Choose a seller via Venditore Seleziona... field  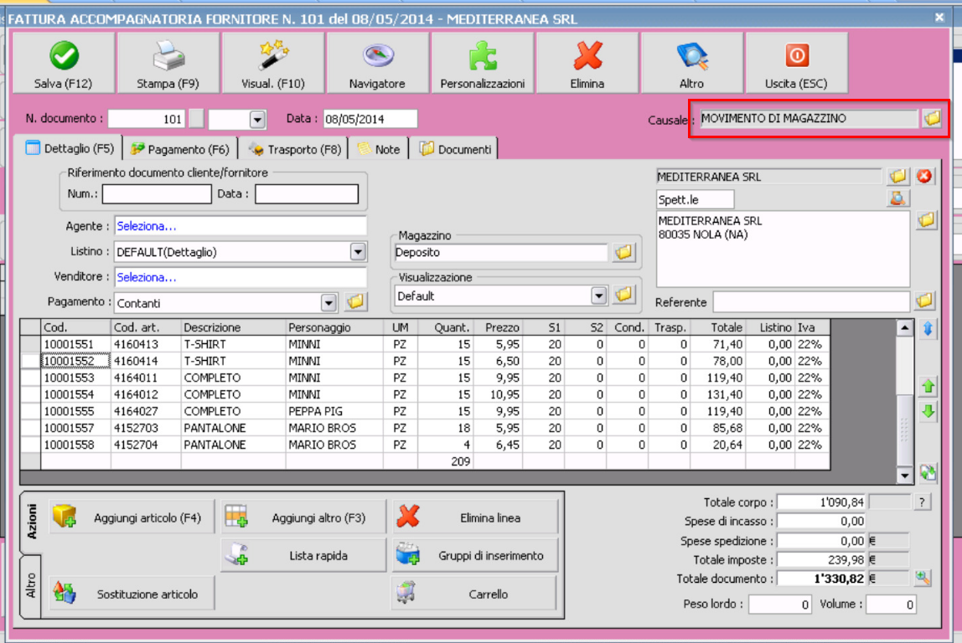point(240,277)
